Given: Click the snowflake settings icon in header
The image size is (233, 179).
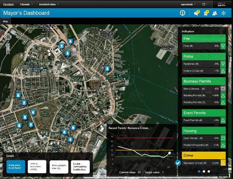Looking at the screenshot, I should pyautogui.click(x=223, y=13).
